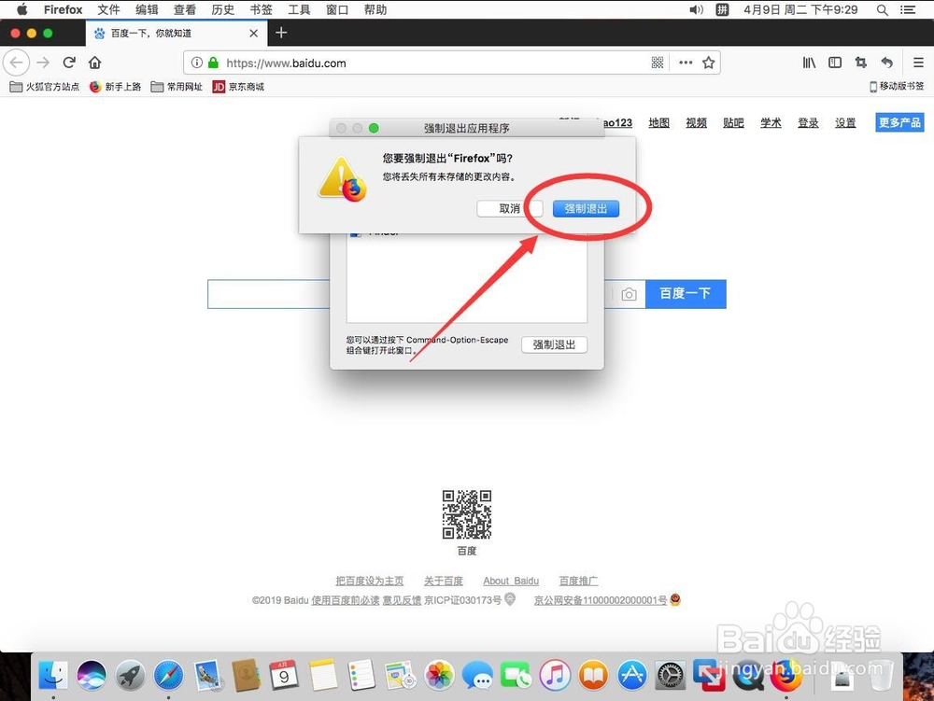
Task: Click the volume icon in menu bar
Action: click(x=697, y=9)
